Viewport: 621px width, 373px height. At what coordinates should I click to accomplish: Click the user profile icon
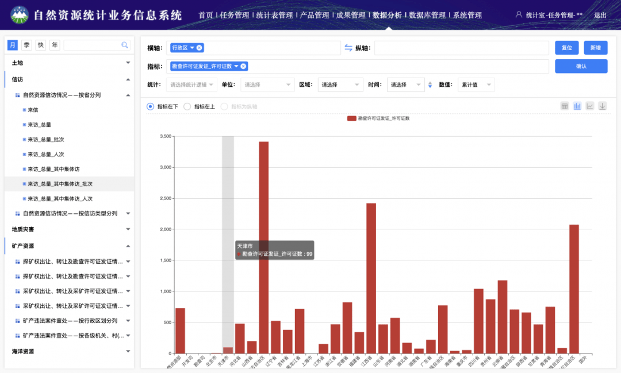point(519,14)
